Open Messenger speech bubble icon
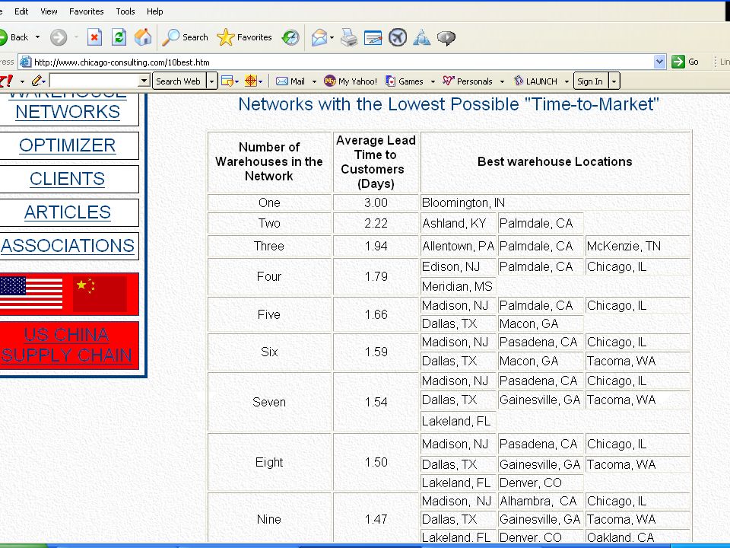This screenshot has width=730, height=548. coord(446,37)
